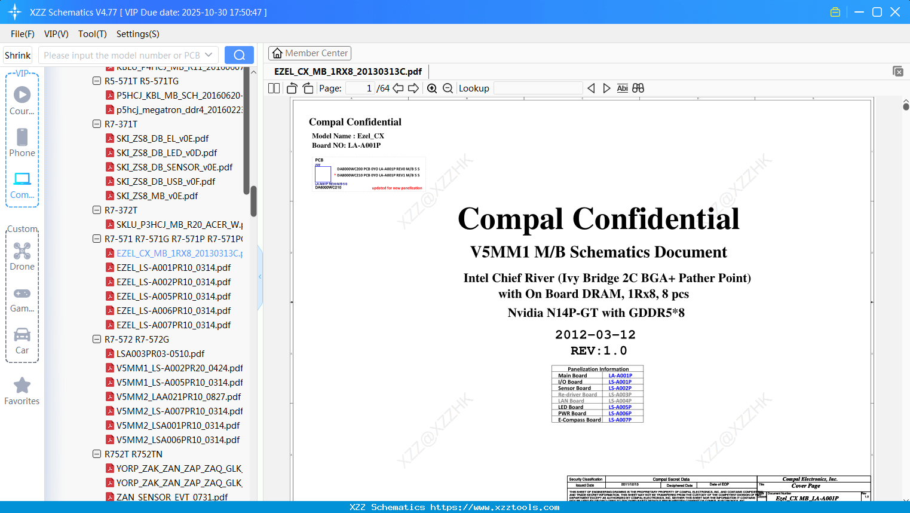This screenshot has height=513, width=910.
Task: Open the Settings(S) menu
Action: pos(138,34)
